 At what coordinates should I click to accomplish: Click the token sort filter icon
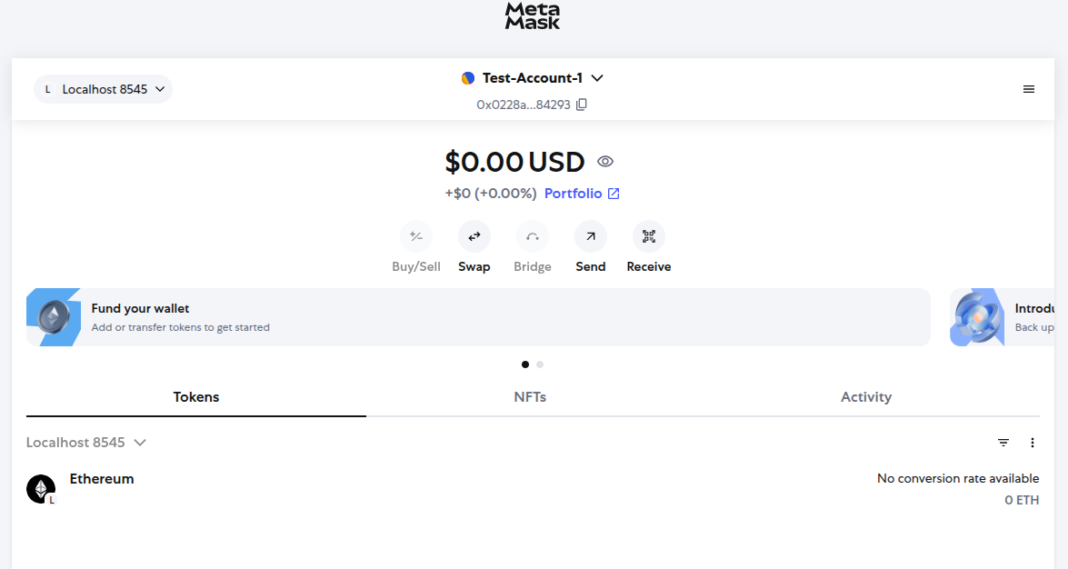click(1003, 443)
